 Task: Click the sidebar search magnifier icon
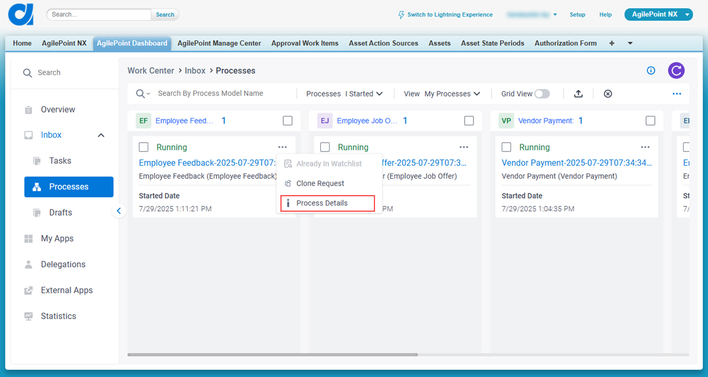coord(27,73)
